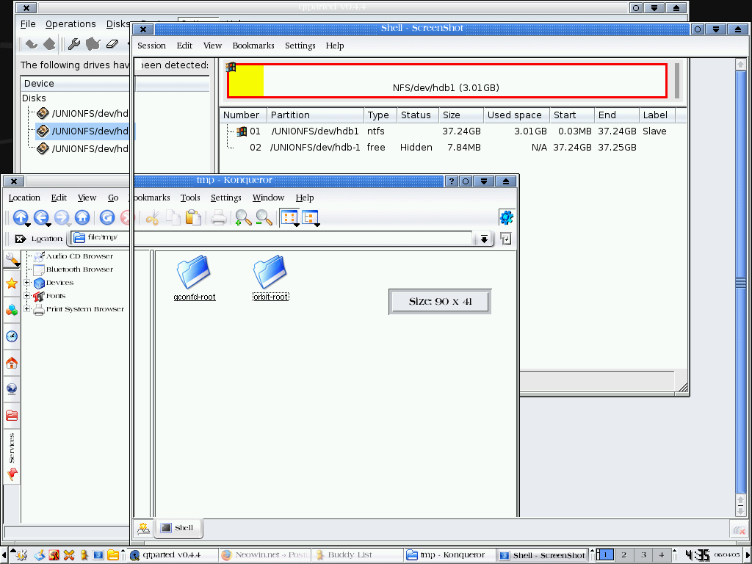Switch to the Shell - ScreenShot taskbar entry

coord(542,554)
